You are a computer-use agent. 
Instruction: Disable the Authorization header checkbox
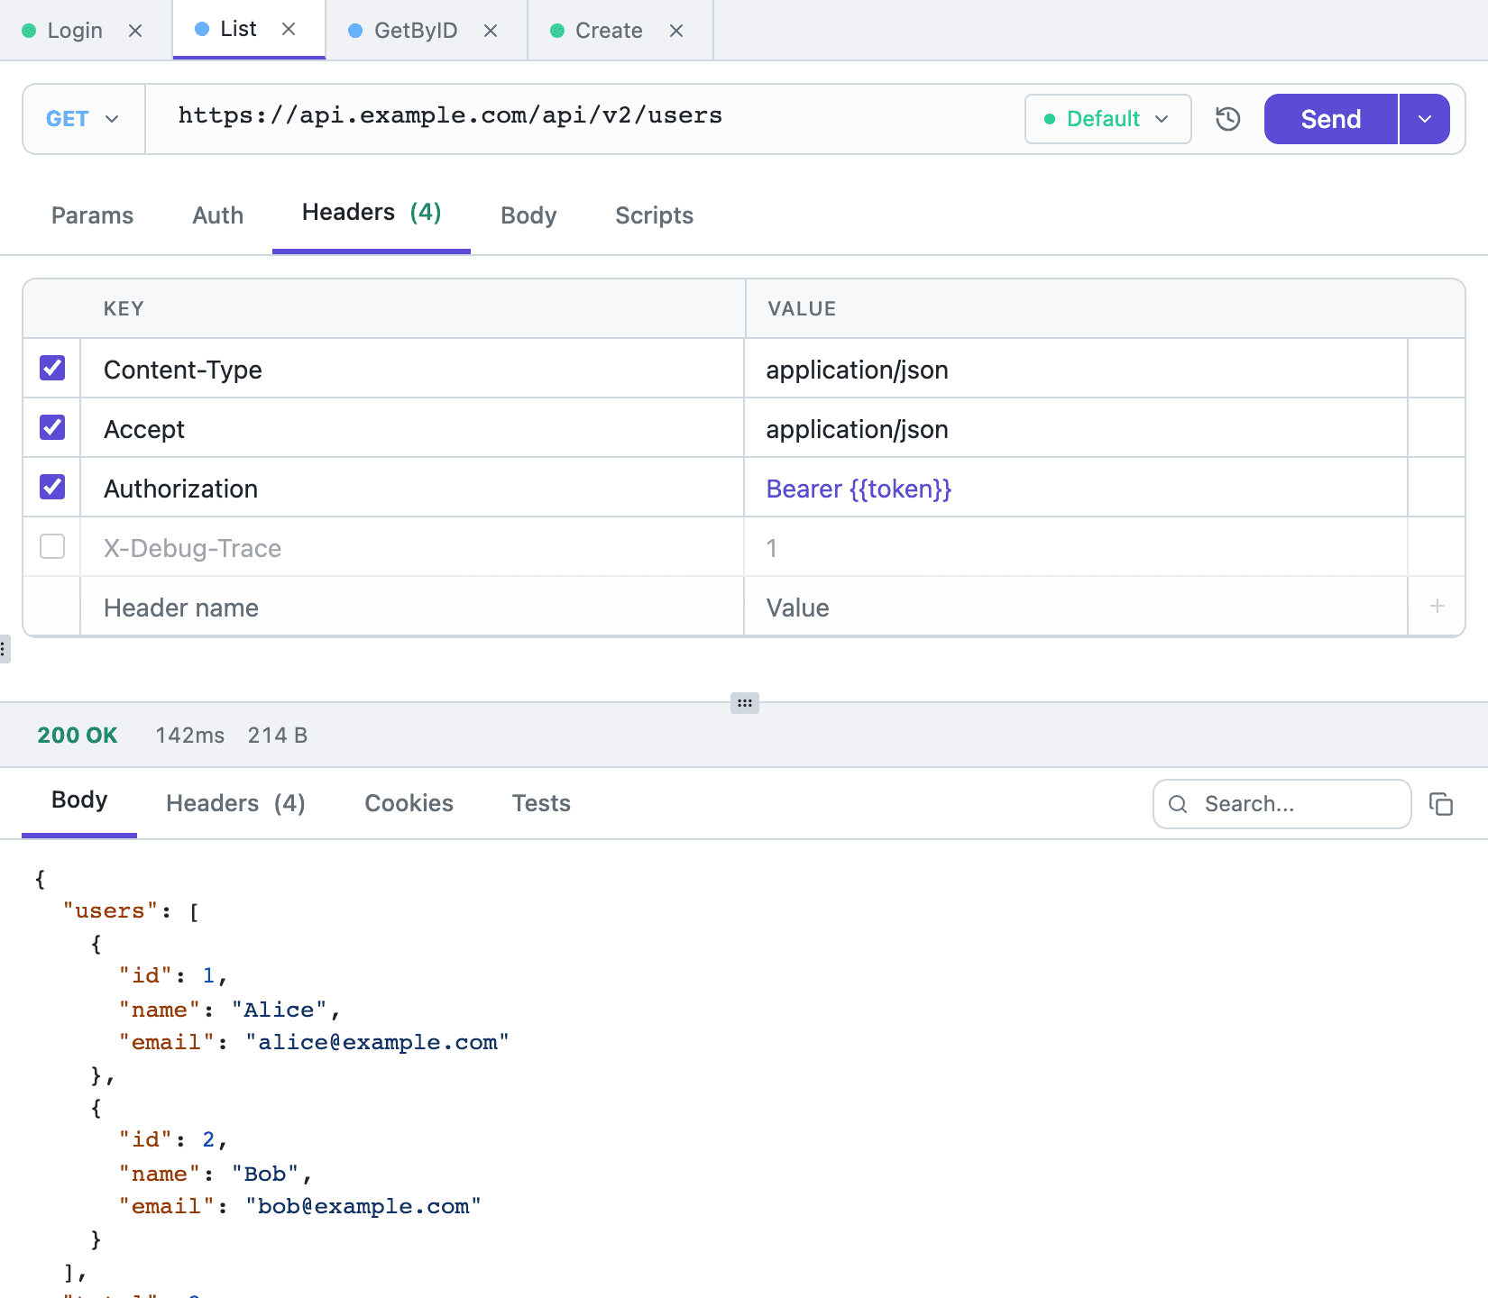[x=52, y=487]
